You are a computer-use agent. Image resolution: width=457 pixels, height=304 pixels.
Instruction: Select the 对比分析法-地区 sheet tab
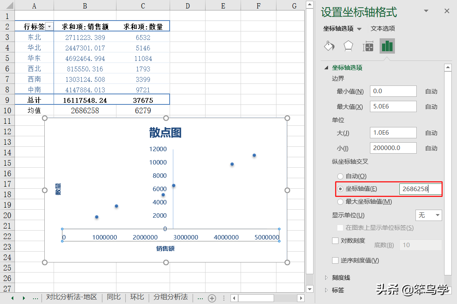coord(71,297)
